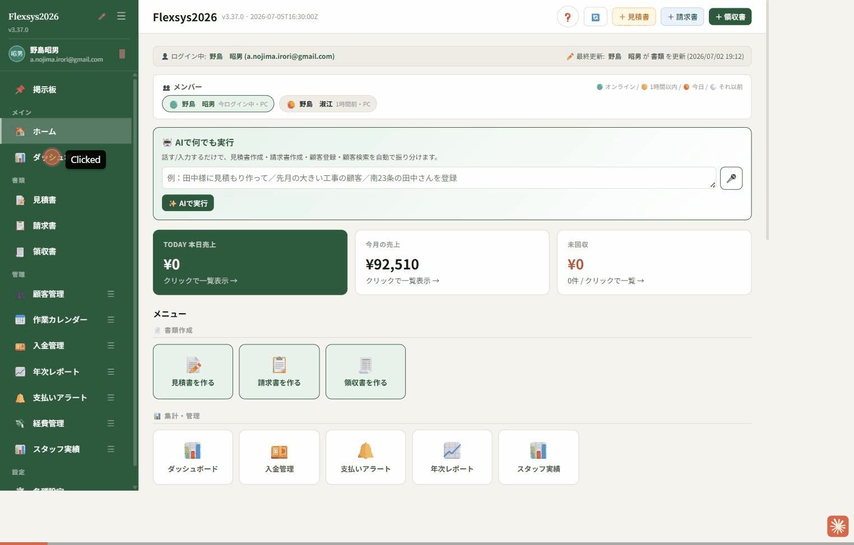This screenshot has width=854, height=545.
Task: Open the ダッシュボード tile in 集計・管理
Action: tap(193, 457)
